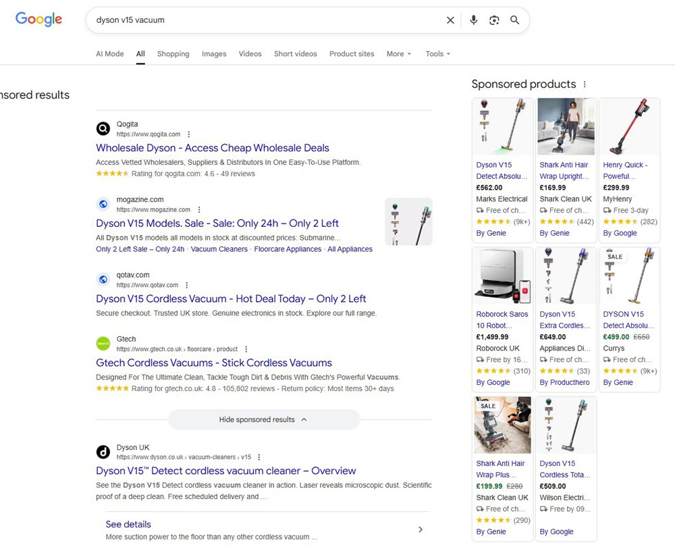
Task: Open Roborock Saros 10 Robot link
Action: coord(502,319)
